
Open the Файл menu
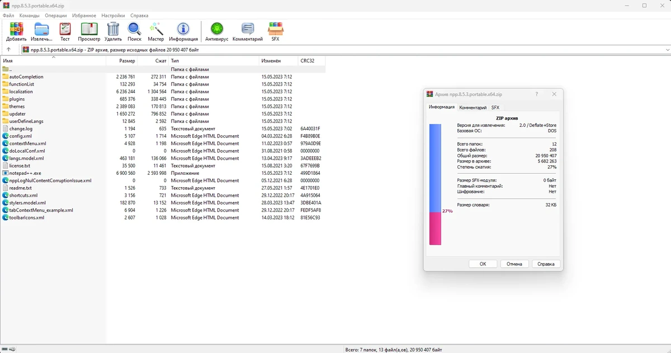tap(8, 16)
